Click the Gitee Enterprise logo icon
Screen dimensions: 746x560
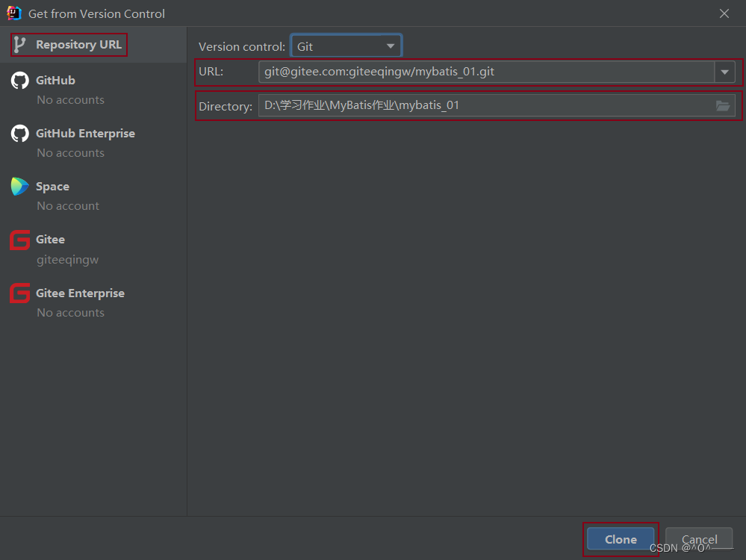pos(19,293)
